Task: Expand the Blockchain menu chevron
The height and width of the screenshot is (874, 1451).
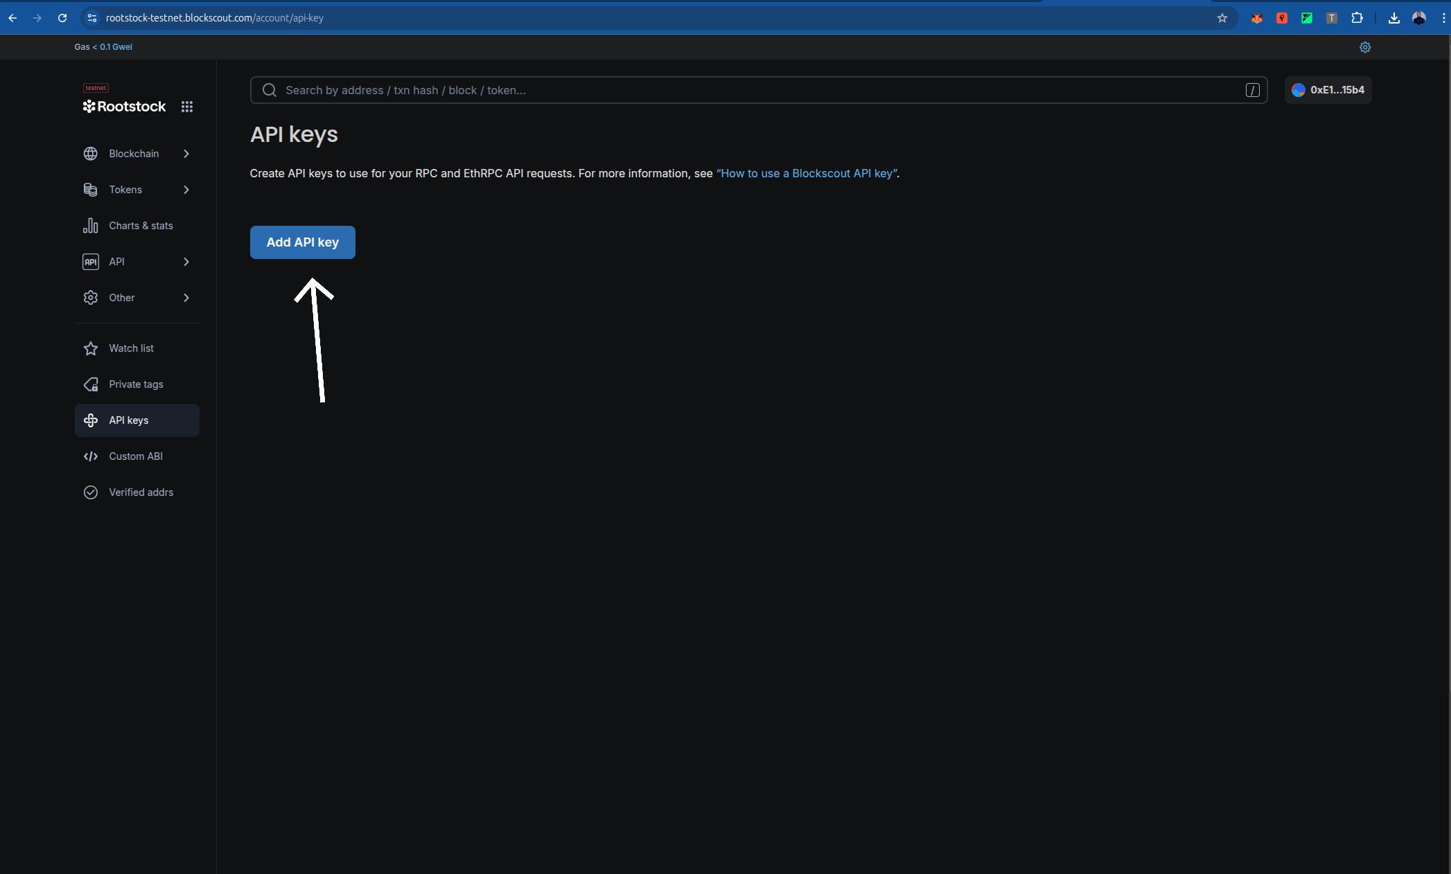Action: (x=186, y=154)
